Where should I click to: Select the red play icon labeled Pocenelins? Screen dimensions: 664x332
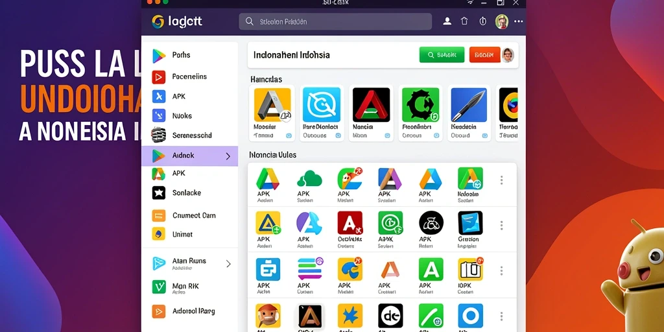point(158,77)
